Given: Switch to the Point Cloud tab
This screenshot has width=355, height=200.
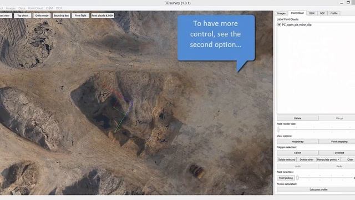Looking at the screenshot, I should coord(297,13).
